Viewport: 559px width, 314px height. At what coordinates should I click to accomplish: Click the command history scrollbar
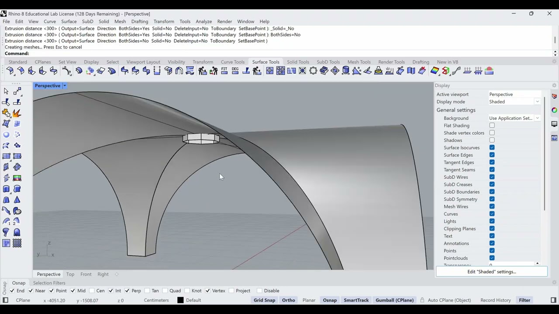coord(555,40)
